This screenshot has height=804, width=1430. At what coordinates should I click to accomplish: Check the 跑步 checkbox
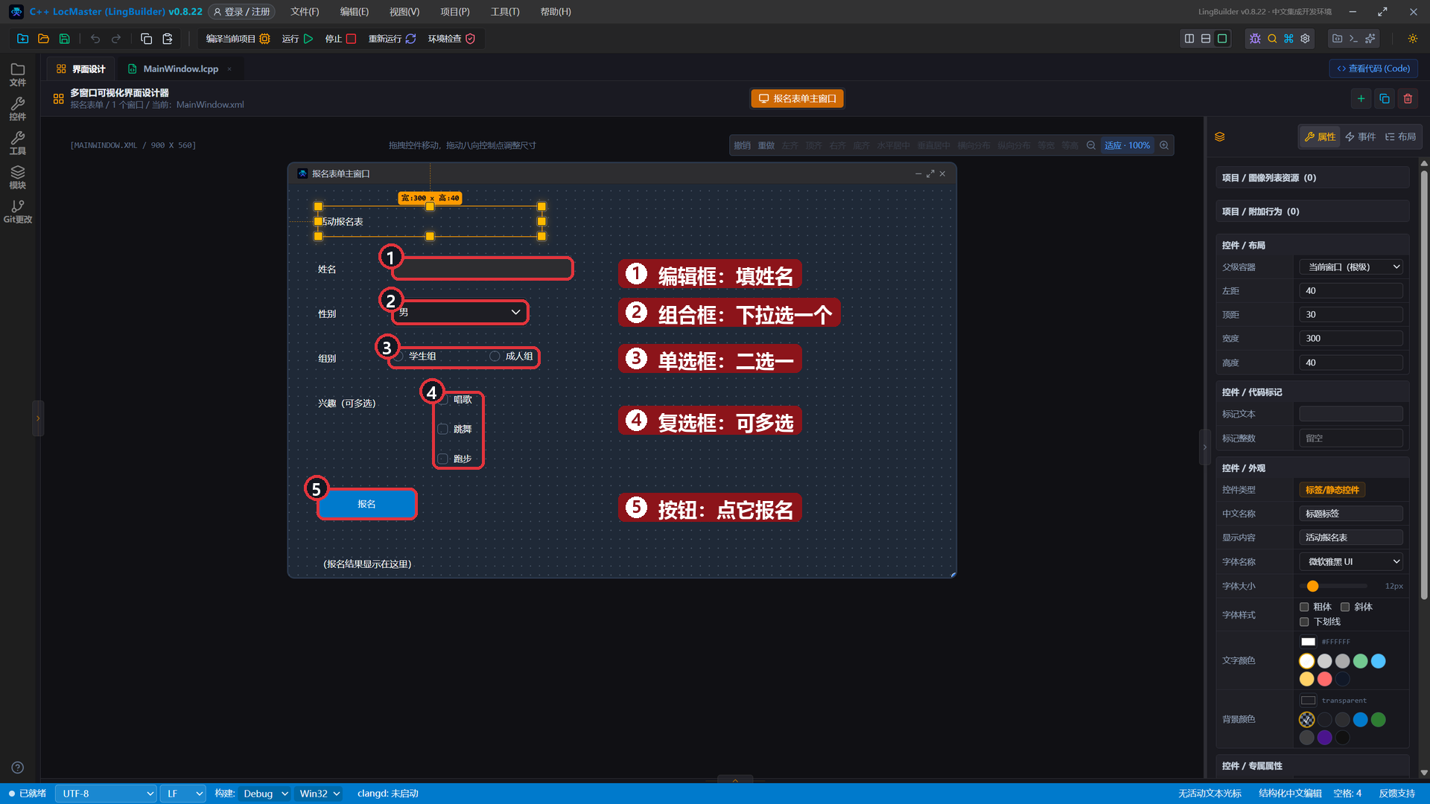tap(442, 459)
